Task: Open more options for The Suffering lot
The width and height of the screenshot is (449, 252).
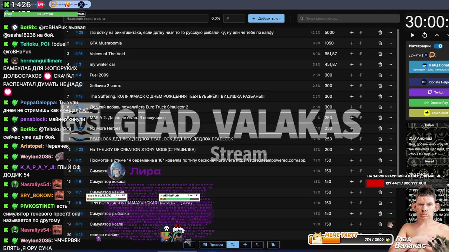Action: 390,97
